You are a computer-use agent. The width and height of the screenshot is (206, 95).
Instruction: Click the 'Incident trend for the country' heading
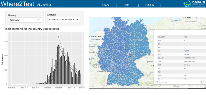coord(32,29)
